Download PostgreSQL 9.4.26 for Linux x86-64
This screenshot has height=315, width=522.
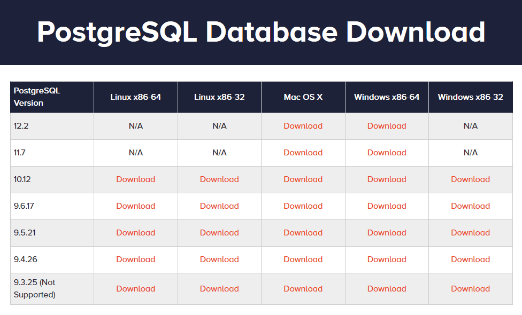coord(135,259)
